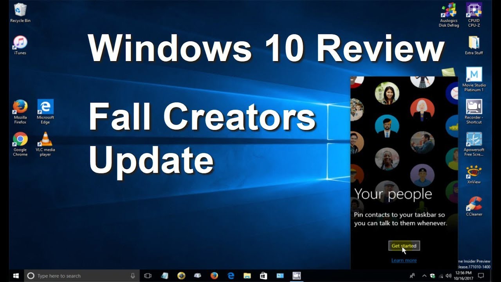The height and width of the screenshot is (282, 501).
Task: Follow the Learn more link
Action: pyautogui.click(x=404, y=260)
